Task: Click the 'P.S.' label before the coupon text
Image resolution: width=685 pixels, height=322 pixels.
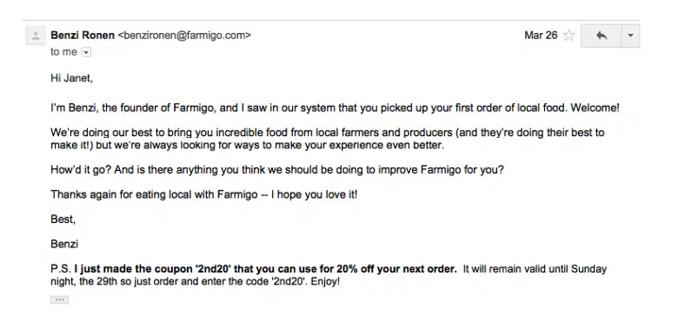Action: tap(61, 269)
